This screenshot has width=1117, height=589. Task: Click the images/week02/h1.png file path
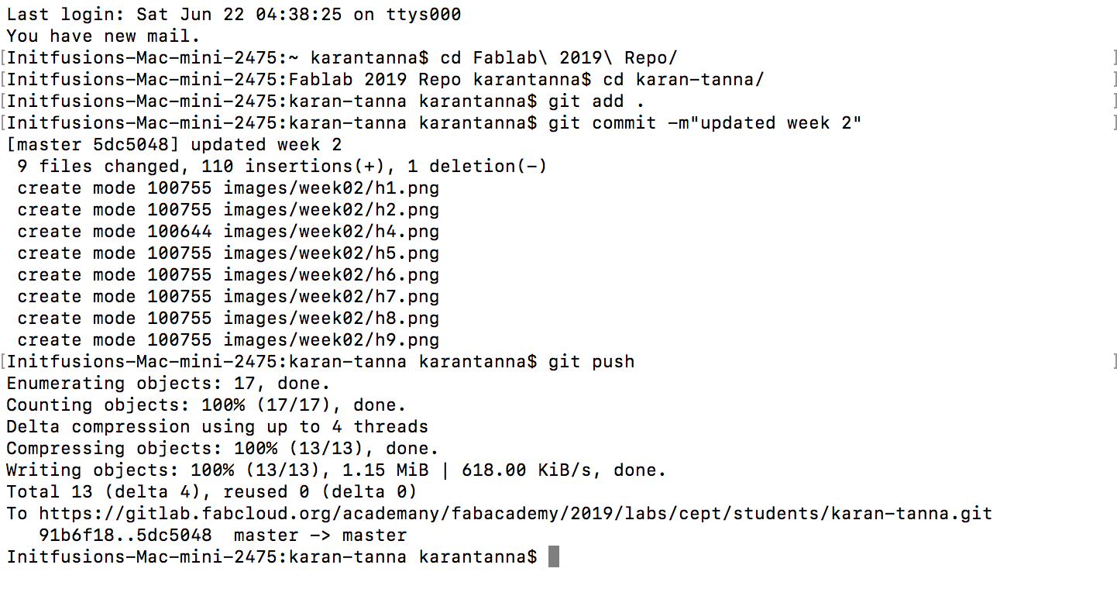click(332, 188)
